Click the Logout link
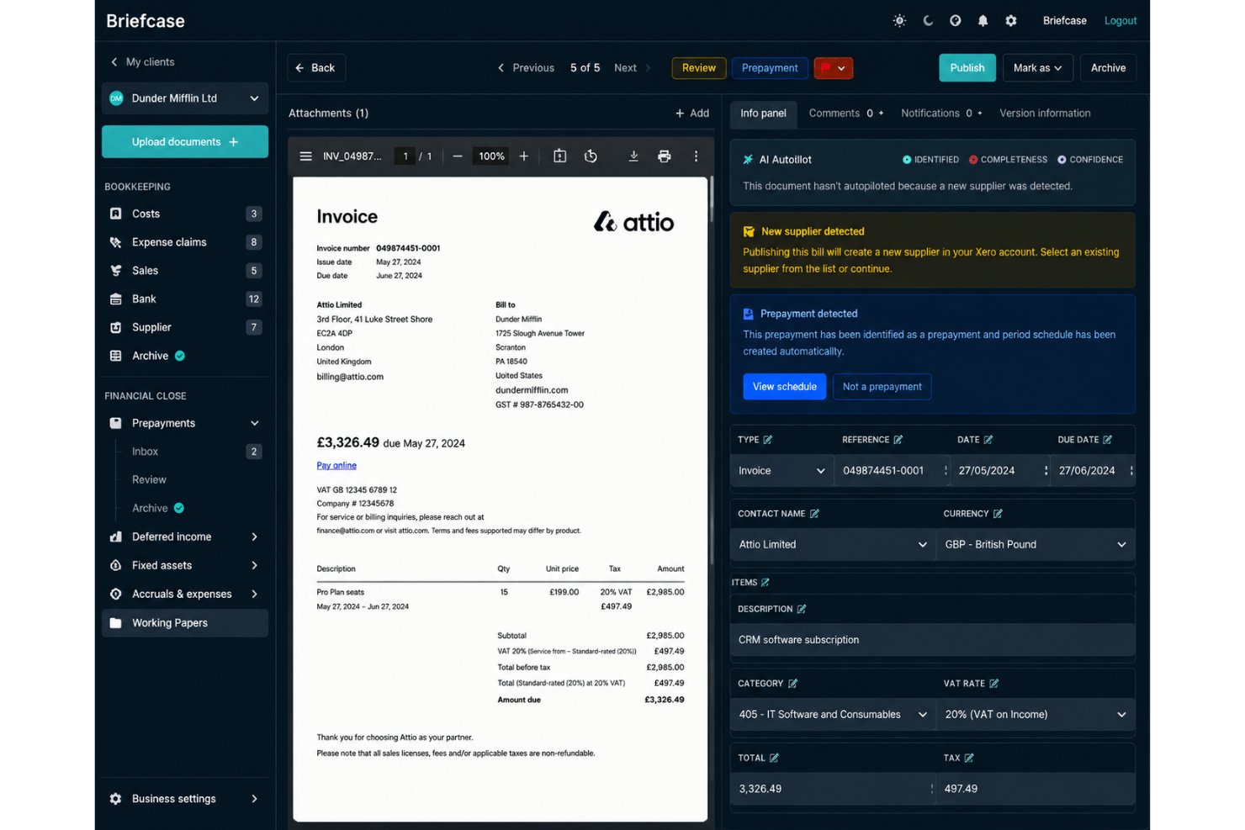Image resolution: width=1245 pixels, height=830 pixels. tap(1120, 21)
